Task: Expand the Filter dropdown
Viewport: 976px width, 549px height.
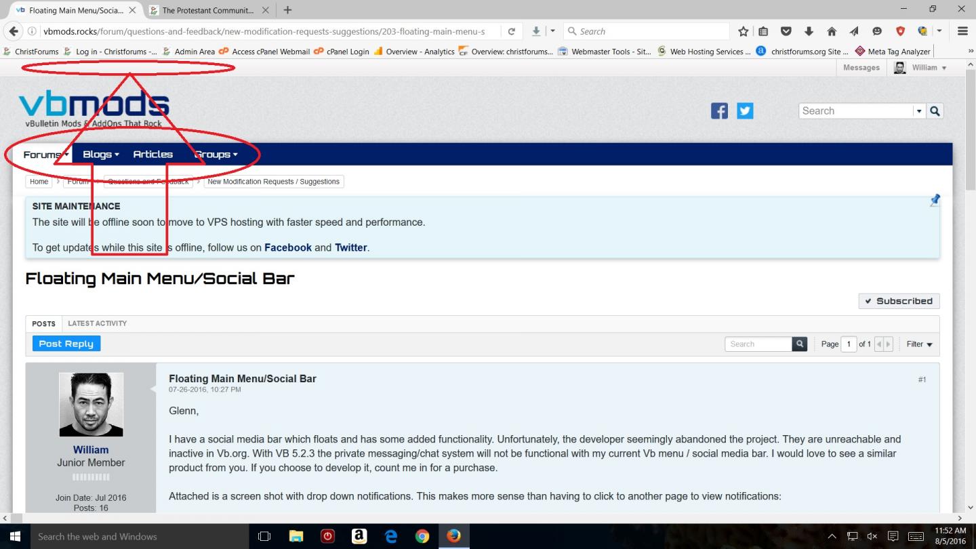Action: point(920,344)
